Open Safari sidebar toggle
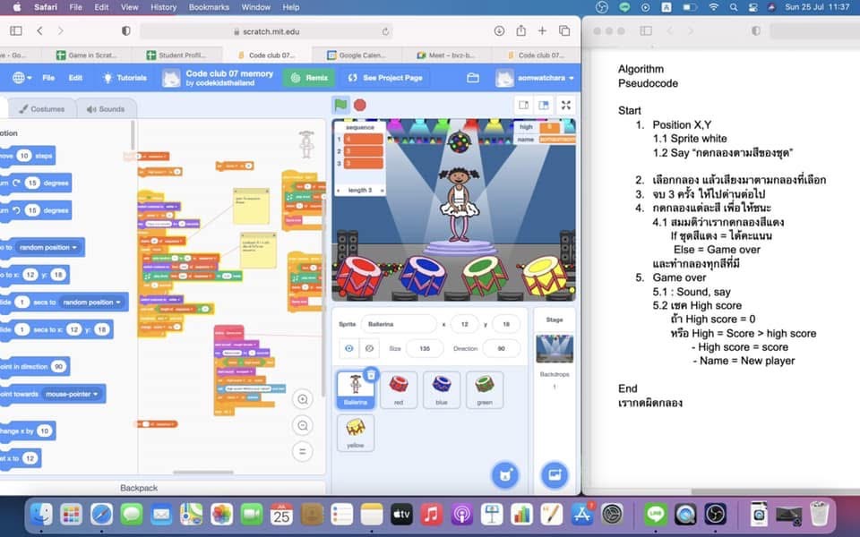 point(16,31)
